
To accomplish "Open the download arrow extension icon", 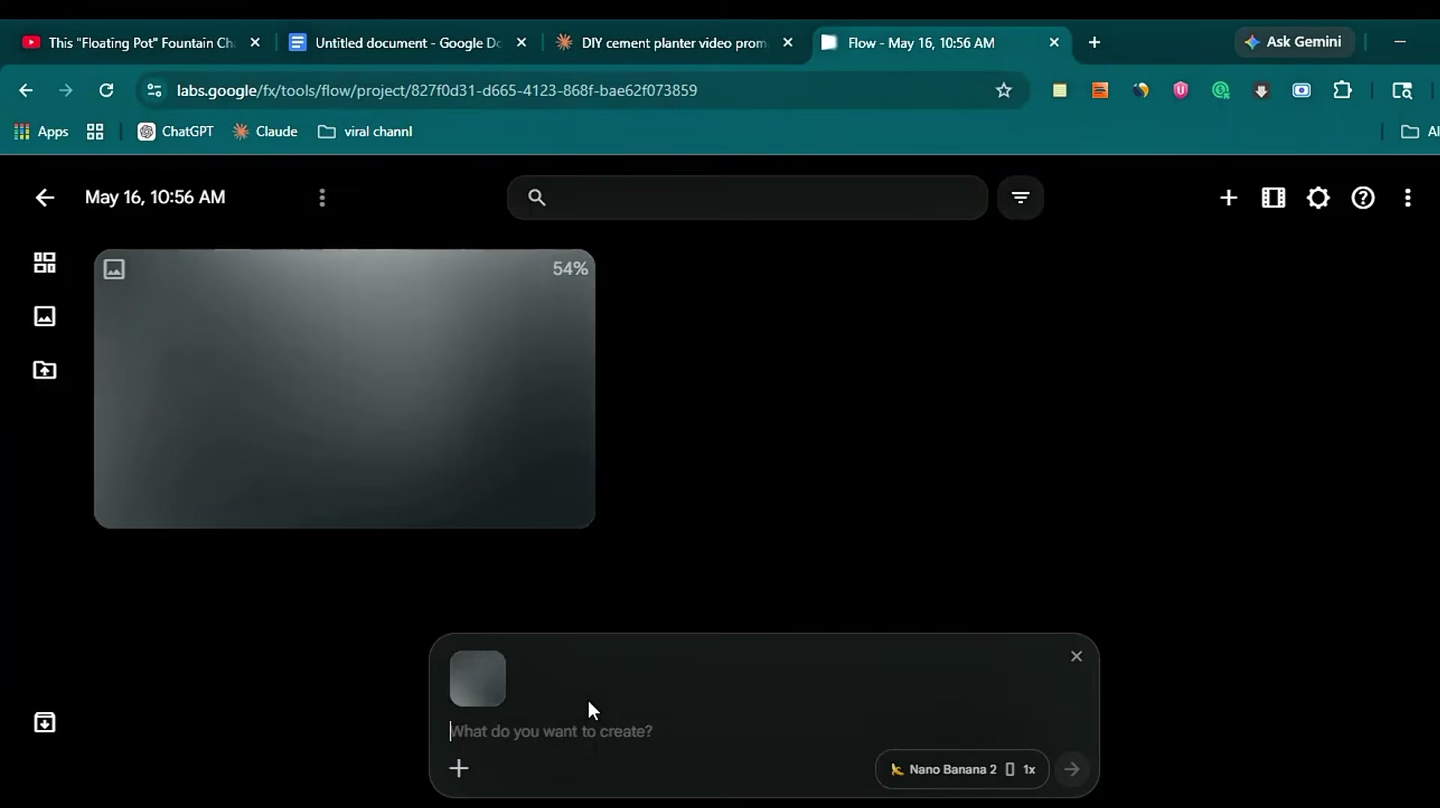I will pos(1261,91).
